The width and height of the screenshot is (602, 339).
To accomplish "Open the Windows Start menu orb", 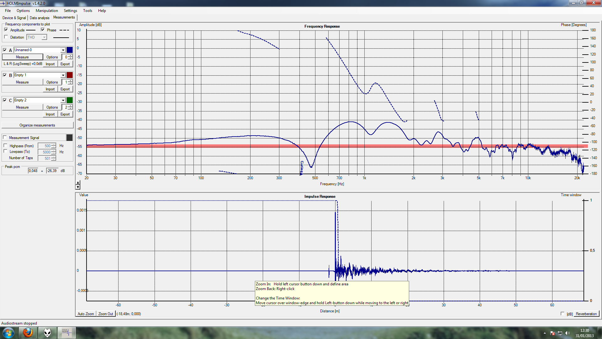I will point(8,333).
